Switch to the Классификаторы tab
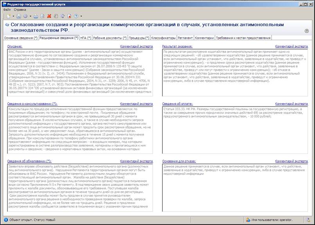The width and height of the screenshot is (315, 225). coord(164,38)
